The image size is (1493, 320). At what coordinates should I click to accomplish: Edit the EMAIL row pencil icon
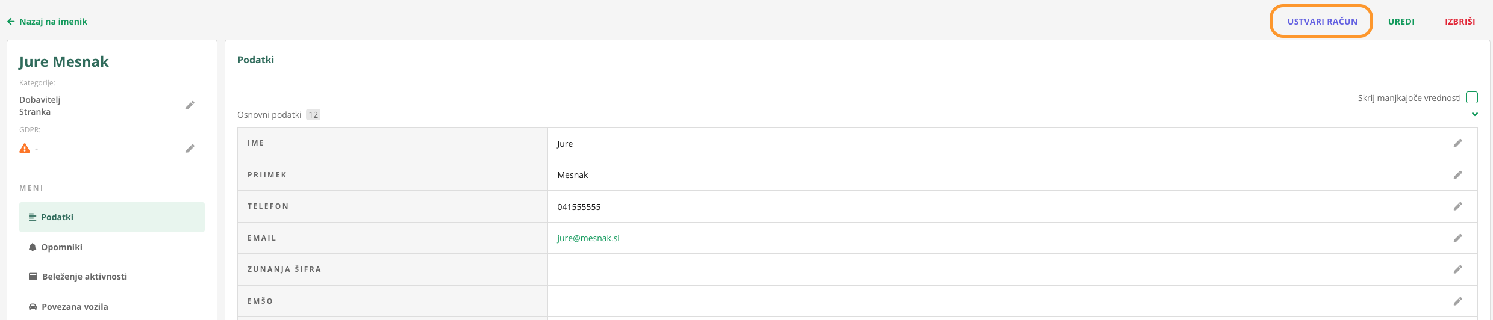[1457, 238]
